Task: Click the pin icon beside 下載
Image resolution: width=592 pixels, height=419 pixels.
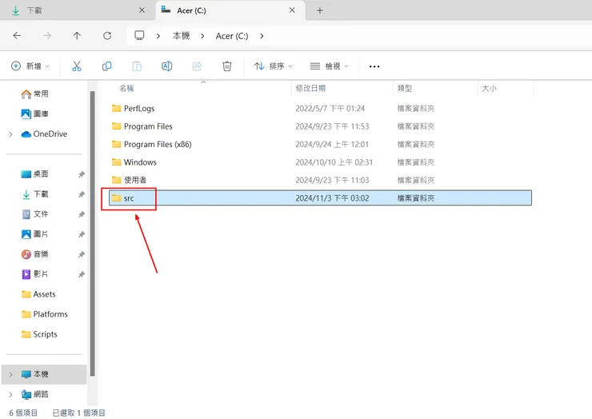Action: [x=81, y=194]
